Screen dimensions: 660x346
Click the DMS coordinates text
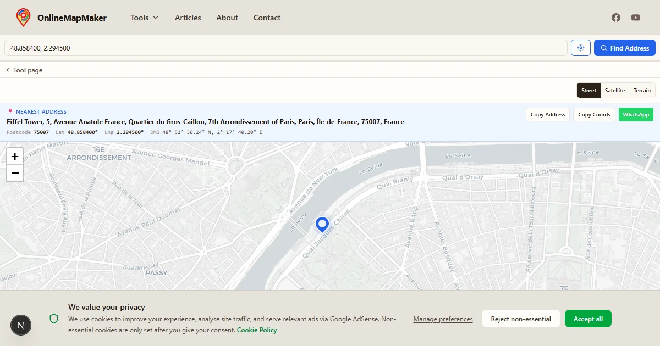211,132
